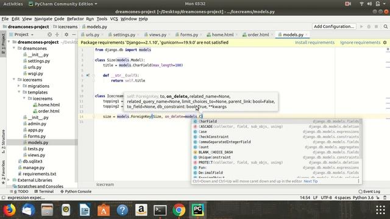The image size is (390, 219).
Task: Open the PyCharm Community Edition app menu
Action: coord(63,4)
